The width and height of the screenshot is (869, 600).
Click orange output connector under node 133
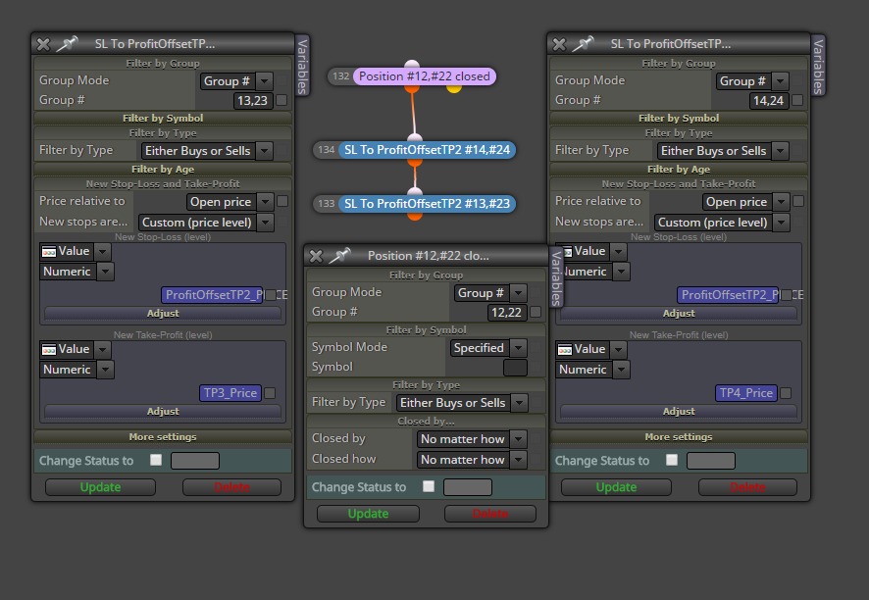coord(415,216)
